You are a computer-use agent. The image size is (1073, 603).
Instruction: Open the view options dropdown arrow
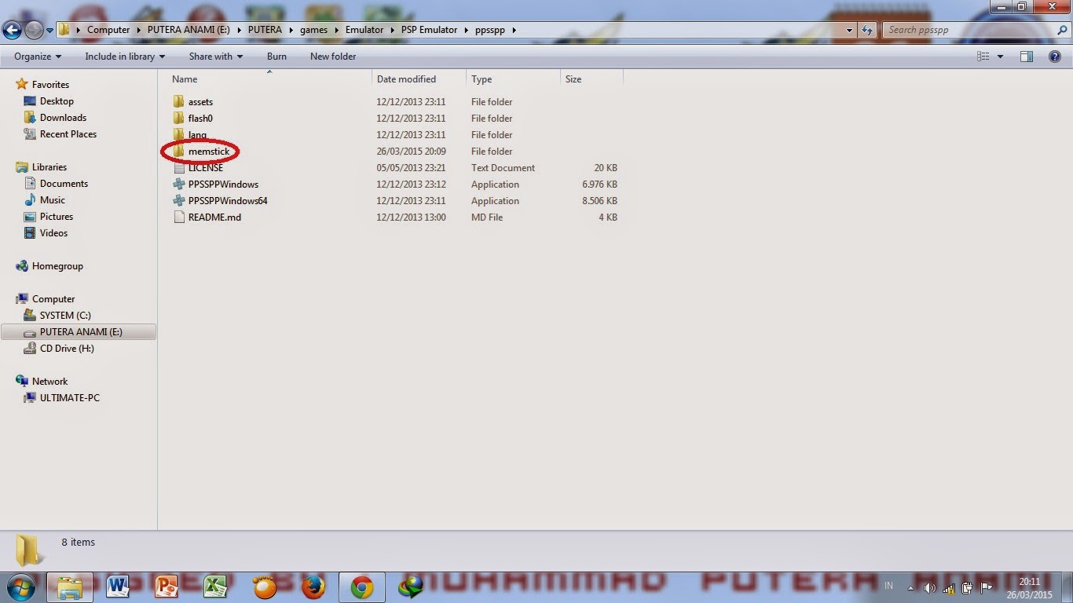(1000, 57)
